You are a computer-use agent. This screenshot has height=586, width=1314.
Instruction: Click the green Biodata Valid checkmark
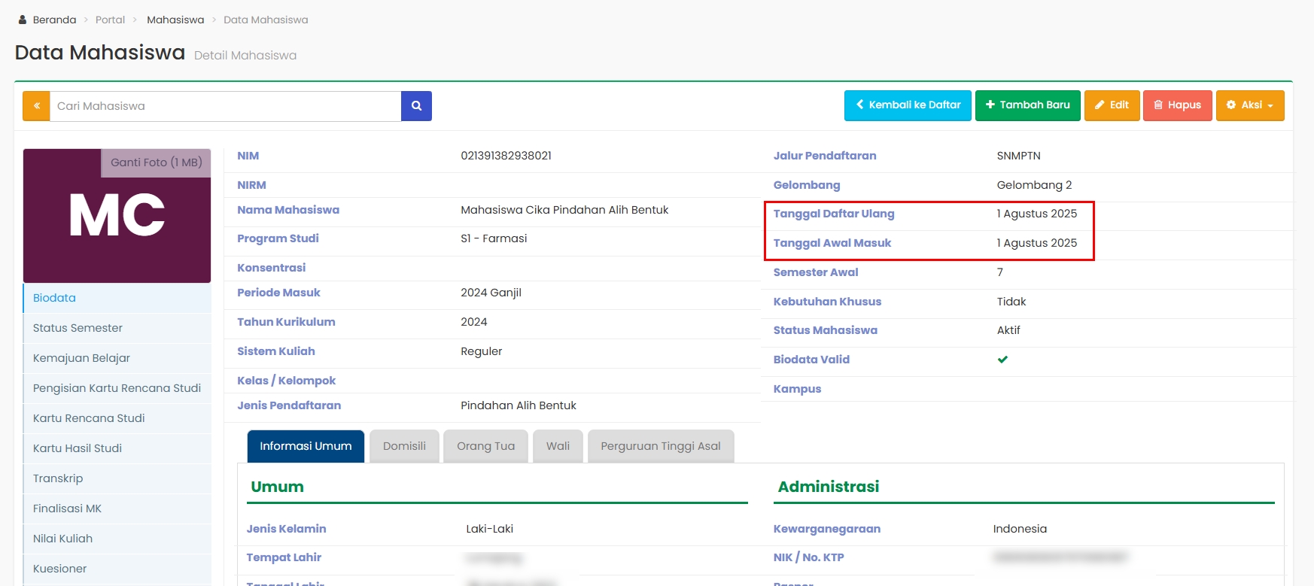(x=1002, y=360)
